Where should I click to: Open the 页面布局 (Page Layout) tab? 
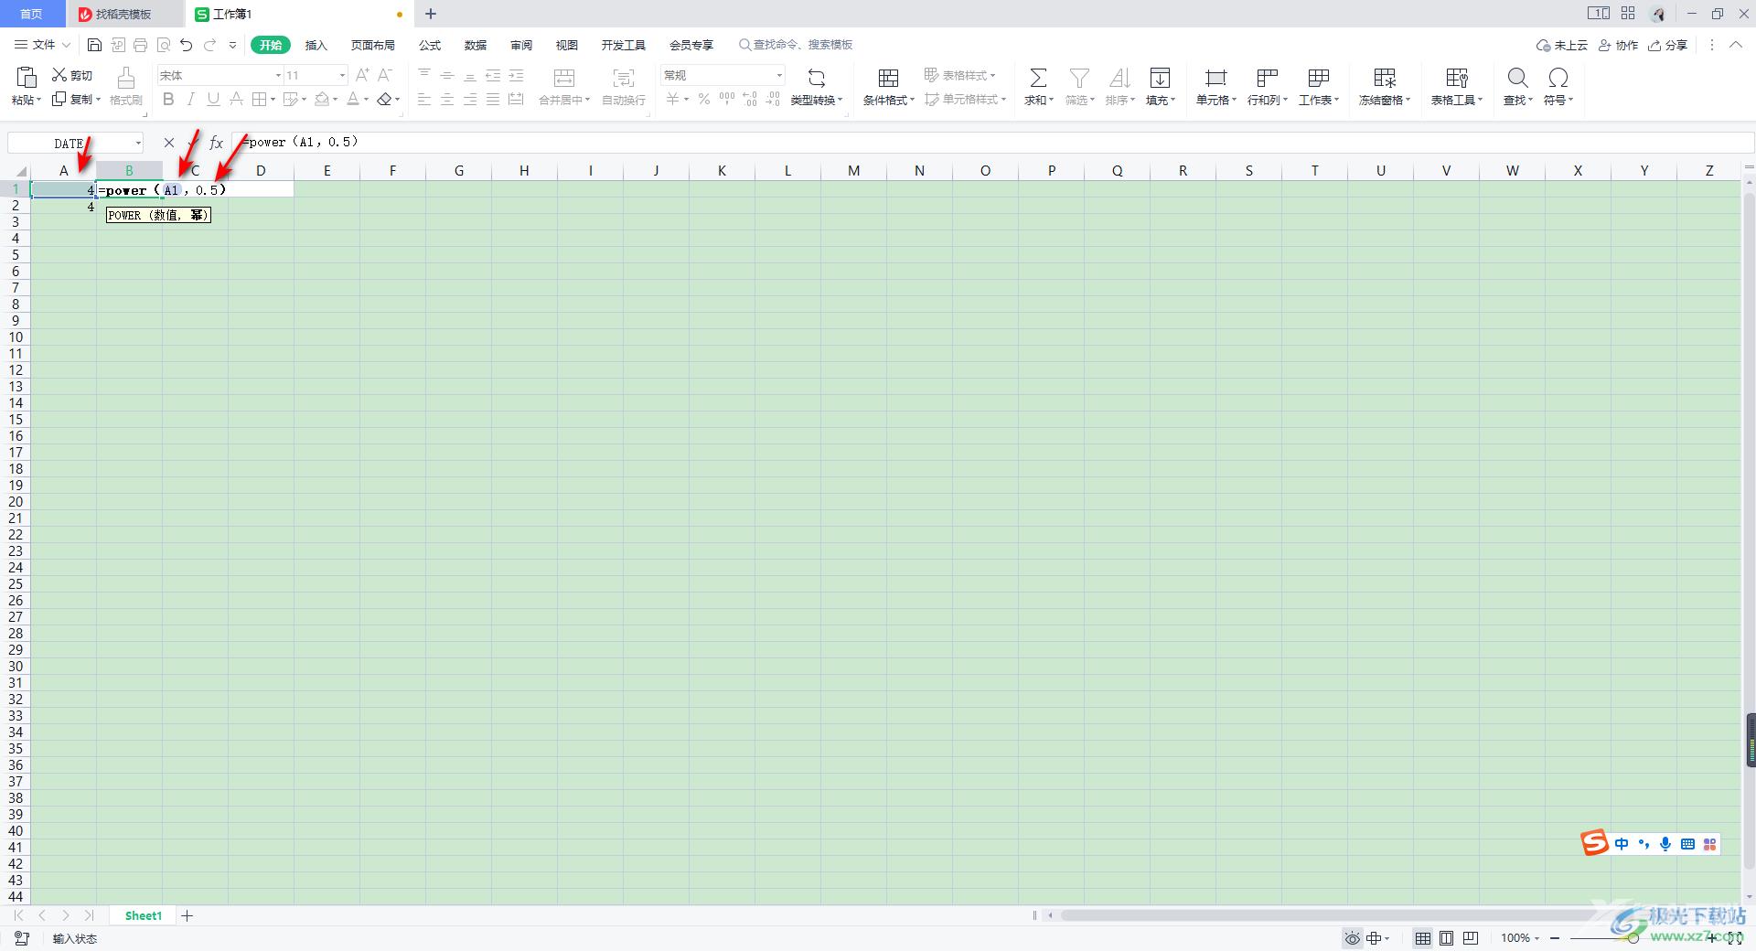(x=373, y=45)
